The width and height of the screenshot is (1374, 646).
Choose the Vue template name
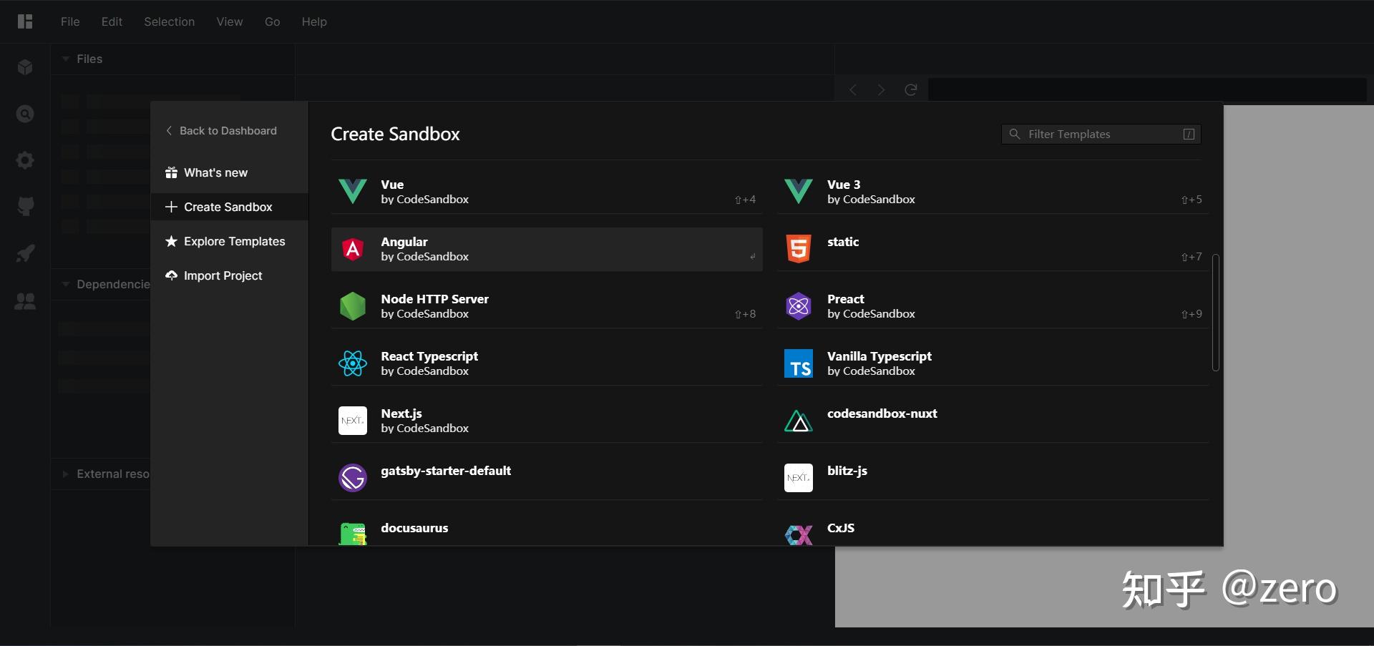click(392, 185)
